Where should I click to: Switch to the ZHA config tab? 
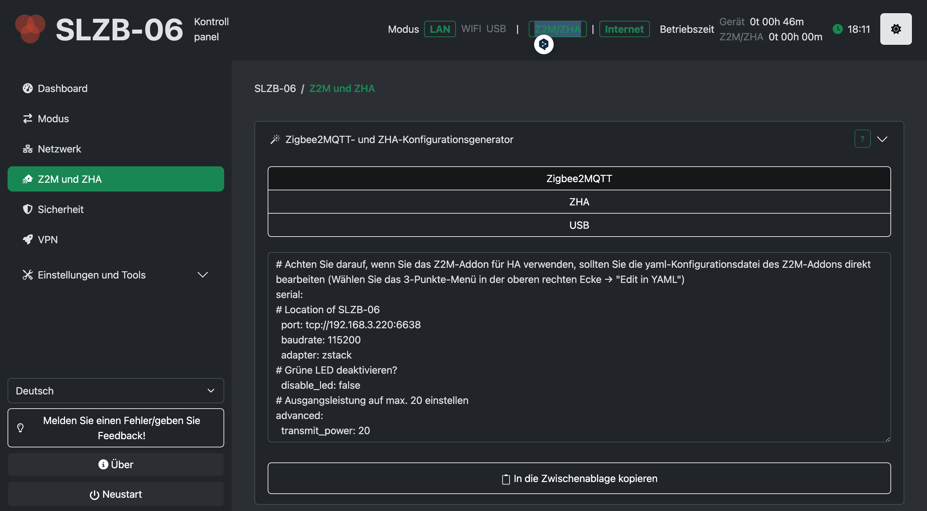point(579,202)
